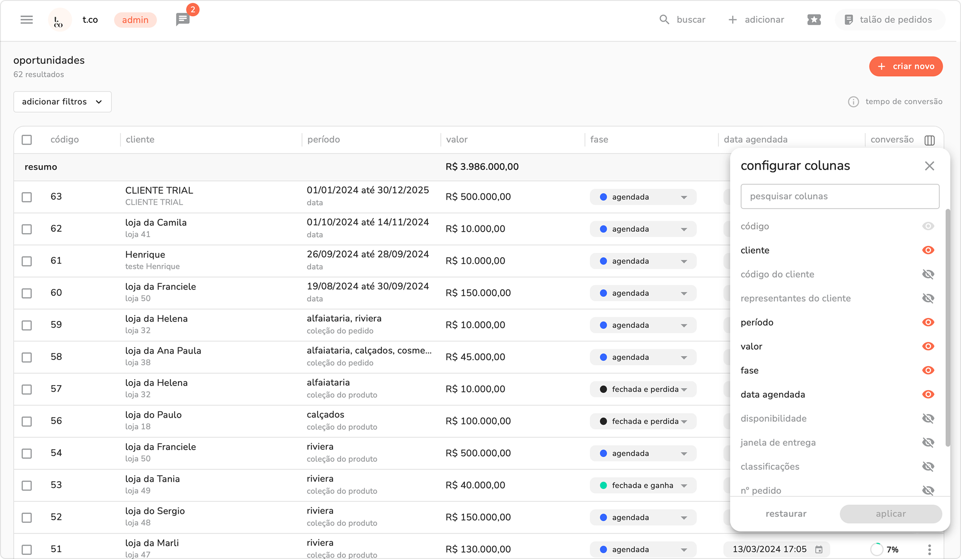Click the starred ticket icon in header
The width and height of the screenshot is (961, 559).
(814, 20)
